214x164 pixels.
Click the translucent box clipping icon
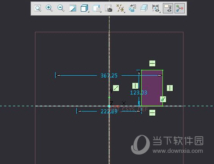(x=144, y=9)
